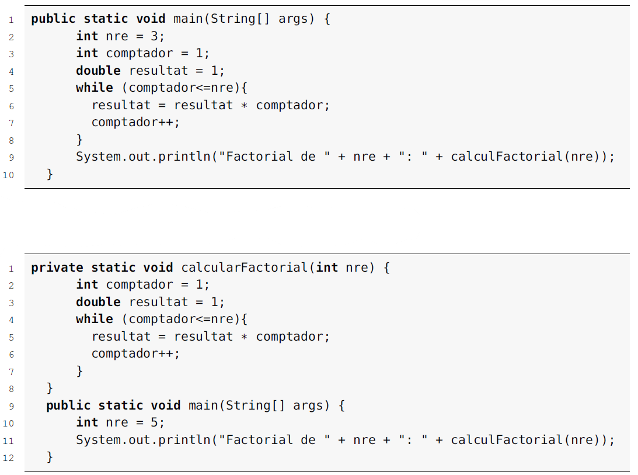
Task: Click 'comptador++' in the lower code block
Action: click(x=135, y=353)
